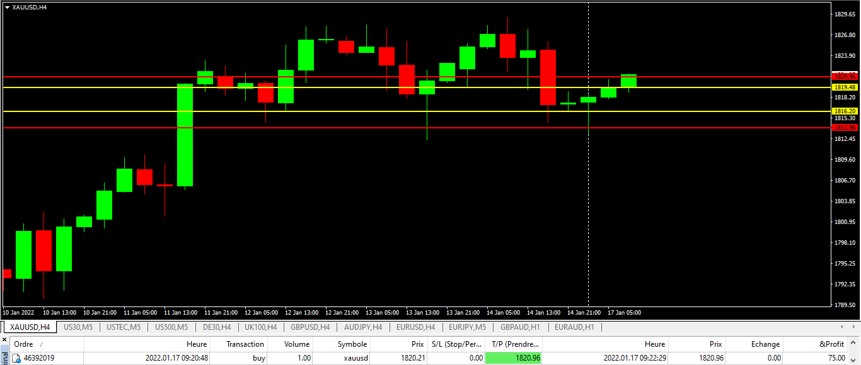
Task: Sort orders by the &Profit column header
Action: [831, 344]
